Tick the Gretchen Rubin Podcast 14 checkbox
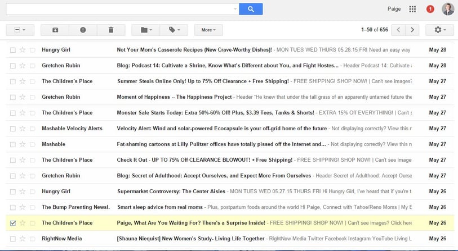Screen dimensions: 458x251 point(13,66)
